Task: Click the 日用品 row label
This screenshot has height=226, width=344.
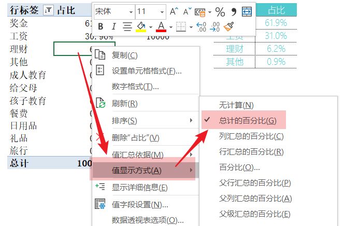Action: pos(23,126)
